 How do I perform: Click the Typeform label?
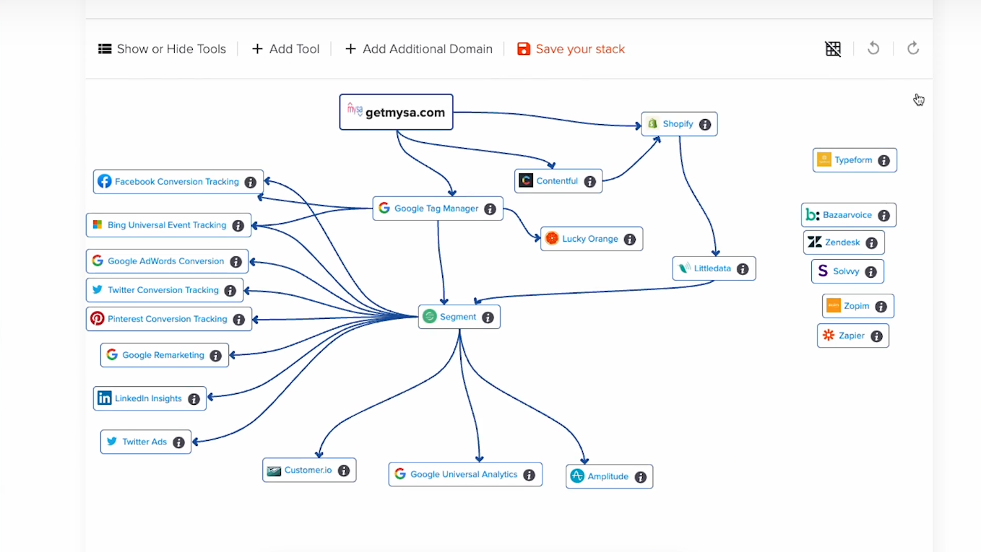pos(854,160)
